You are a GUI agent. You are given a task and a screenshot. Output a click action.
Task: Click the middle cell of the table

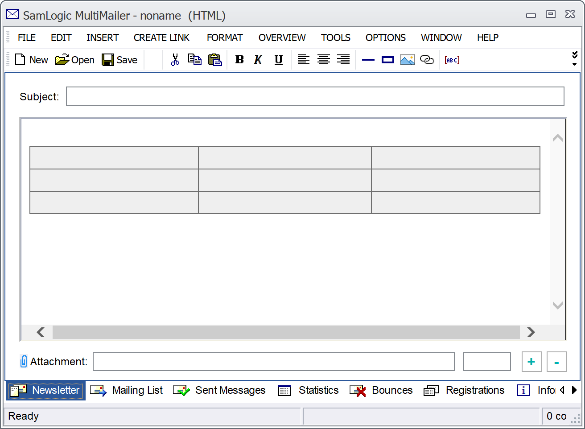285,180
